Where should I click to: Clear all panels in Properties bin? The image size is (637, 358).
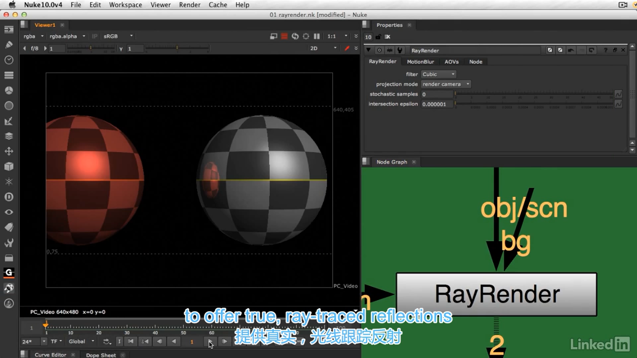387,37
